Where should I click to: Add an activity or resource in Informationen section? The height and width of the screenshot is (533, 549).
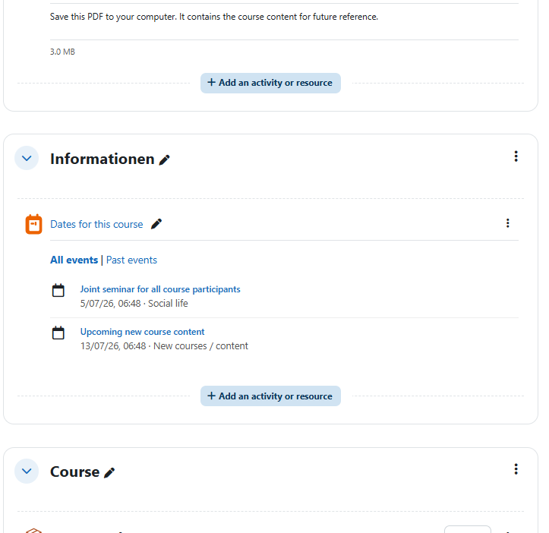coord(270,396)
